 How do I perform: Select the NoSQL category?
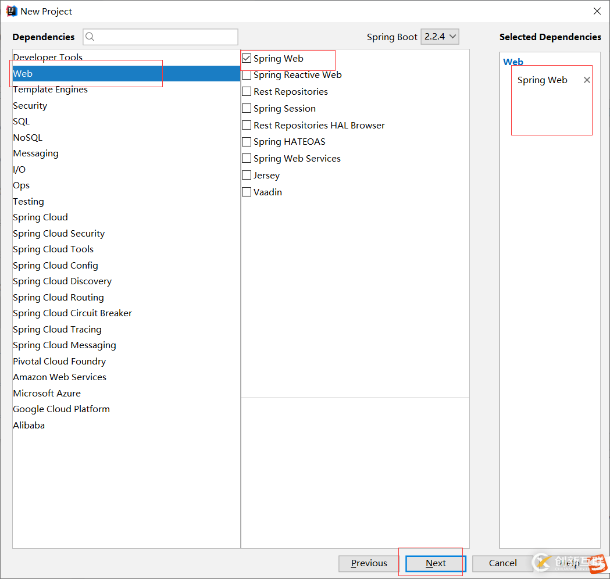point(126,137)
